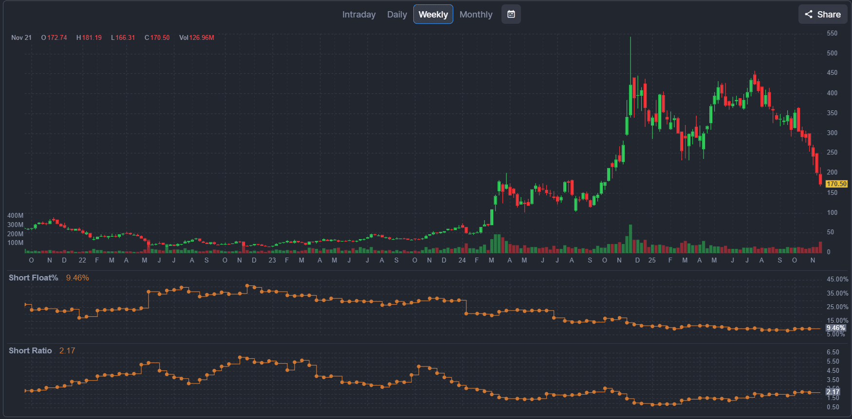Click the Weekly timeframe tab
This screenshot has width=852, height=419.
click(x=433, y=15)
